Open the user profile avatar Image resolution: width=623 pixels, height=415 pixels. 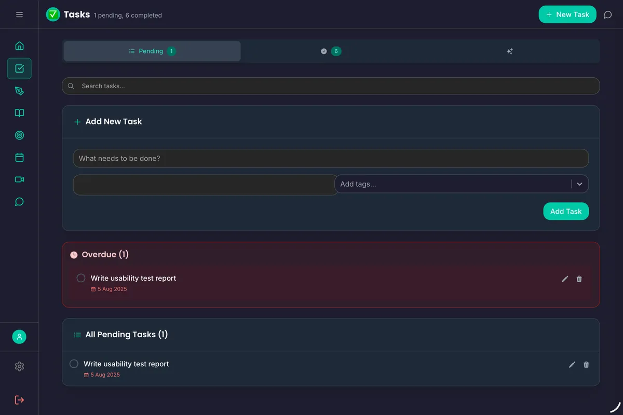coord(19,337)
